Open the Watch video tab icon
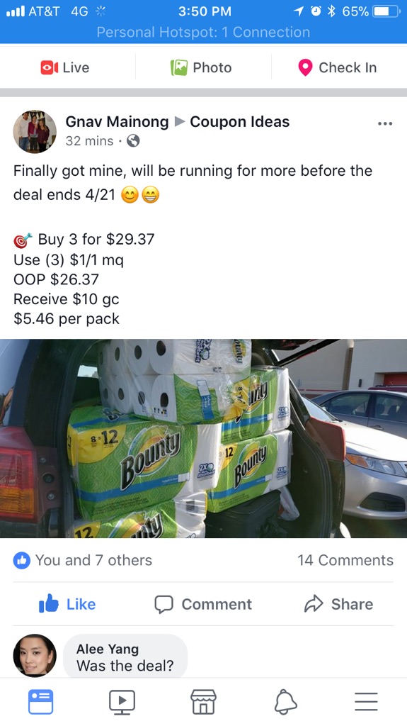Image resolution: width=407 pixels, height=726 pixels. coord(122,703)
